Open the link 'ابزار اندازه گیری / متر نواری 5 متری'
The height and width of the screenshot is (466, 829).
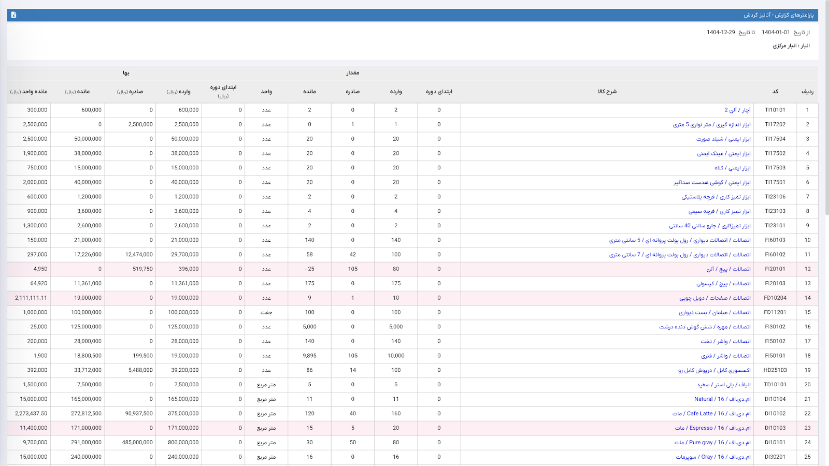[x=711, y=124]
